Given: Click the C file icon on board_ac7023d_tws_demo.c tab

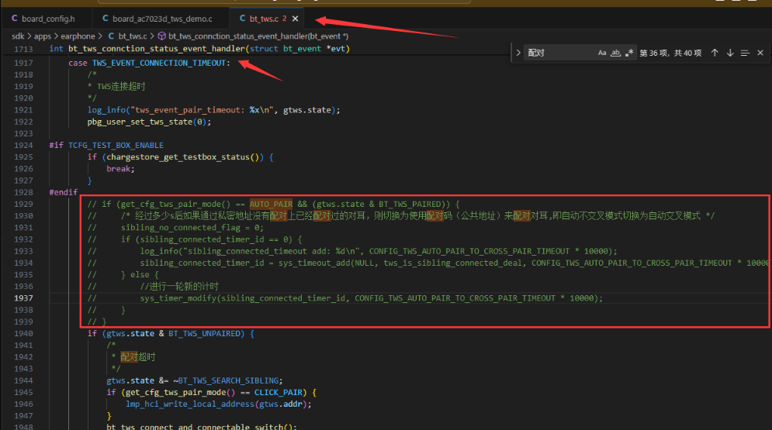Looking at the screenshot, I should [x=106, y=18].
